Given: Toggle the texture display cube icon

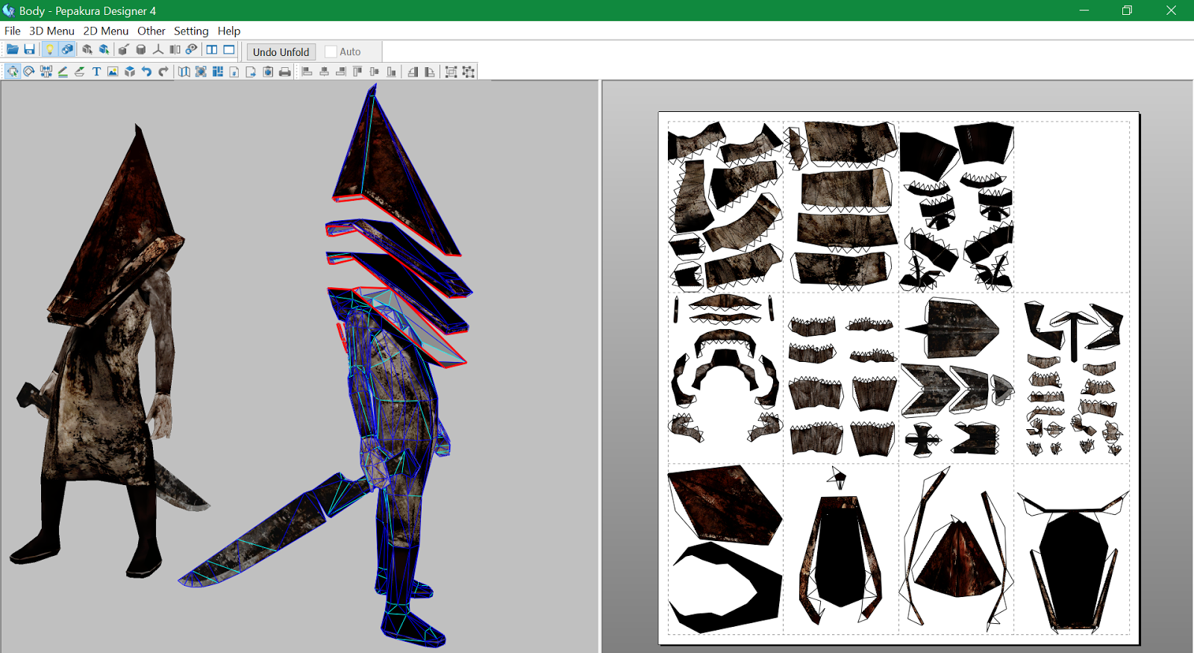Looking at the screenshot, I should (67, 50).
